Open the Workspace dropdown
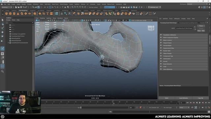This screenshot has width=211, height=119. click(x=197, y=4)
